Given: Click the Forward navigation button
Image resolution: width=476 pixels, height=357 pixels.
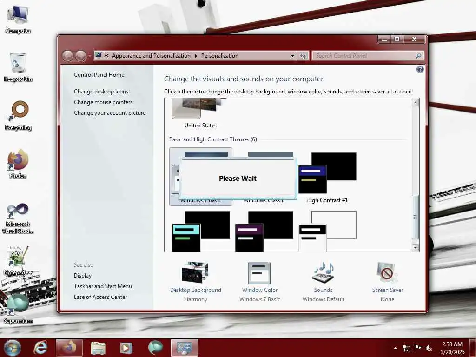Looking at the screenshot, I should [80, 56].
